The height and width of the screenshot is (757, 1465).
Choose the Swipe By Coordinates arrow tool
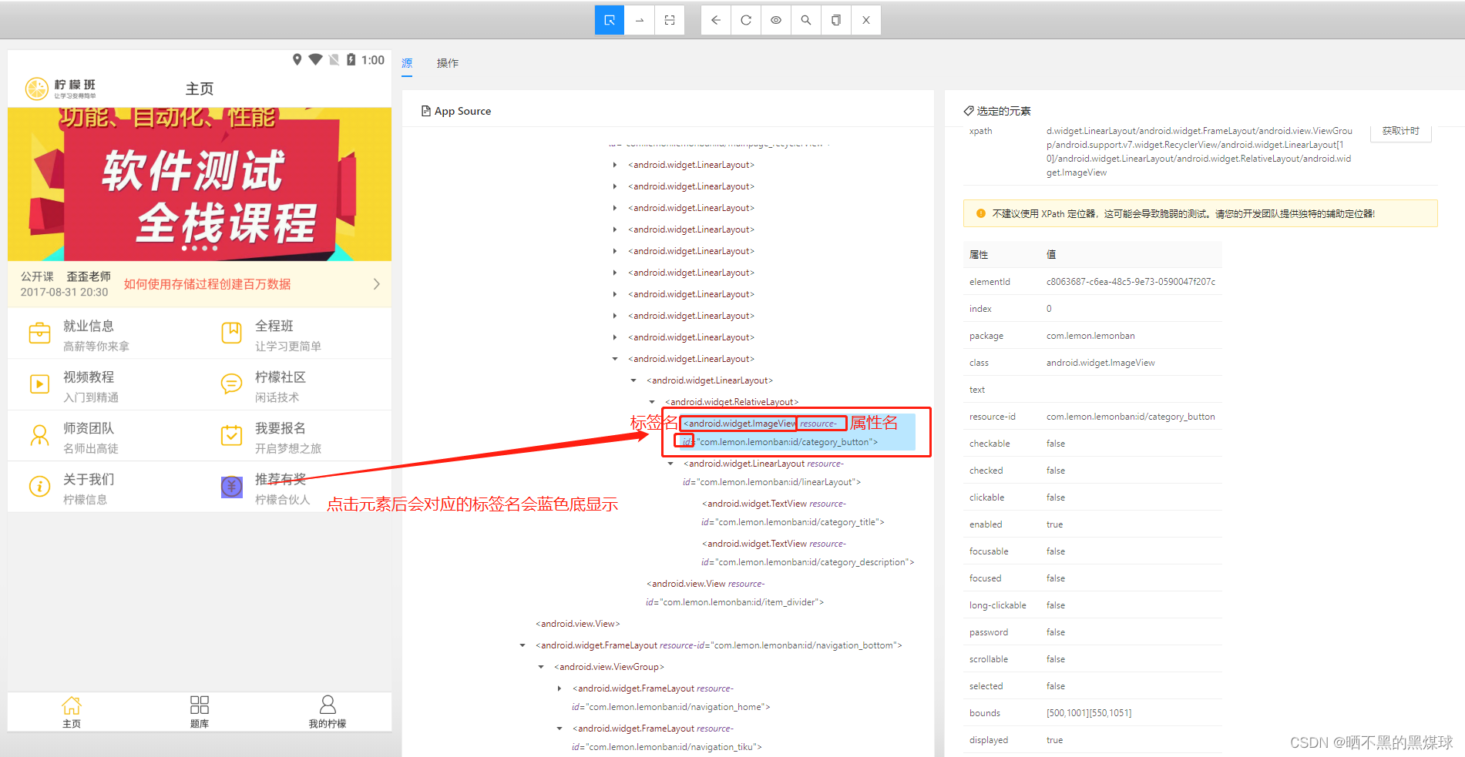(640, 20)
